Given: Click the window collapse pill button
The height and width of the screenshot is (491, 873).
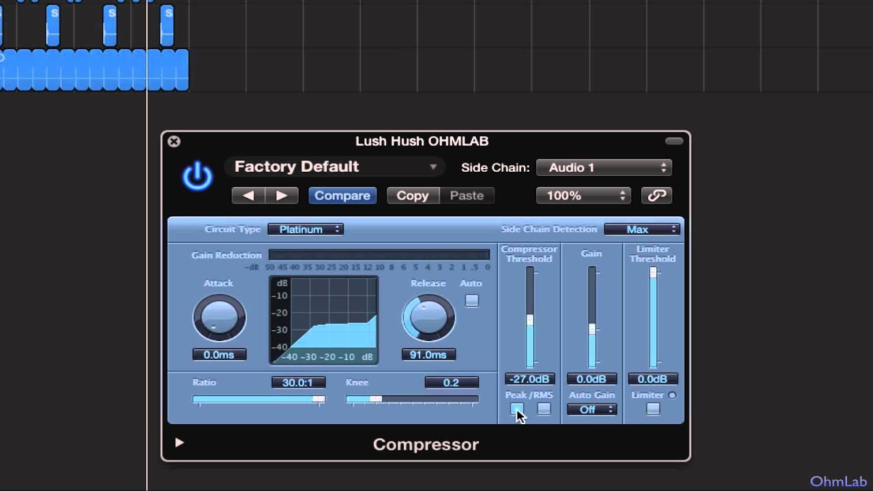Looking at the screenshot, I should click(x=674, y=141).
